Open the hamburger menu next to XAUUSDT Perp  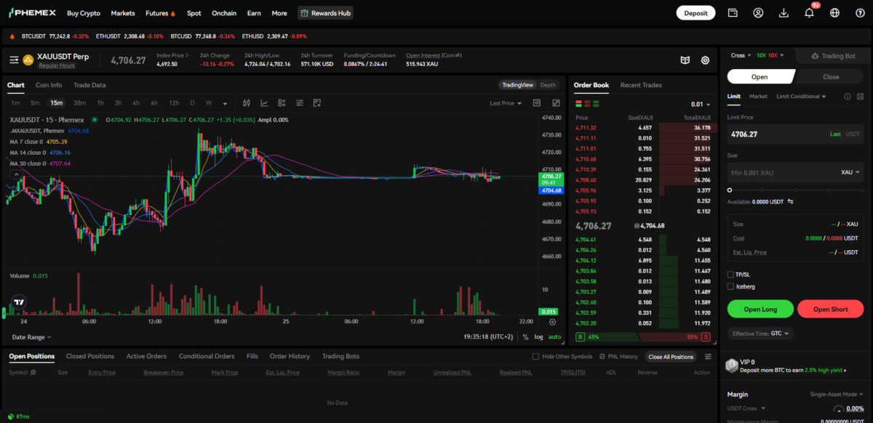pyautogui.click(x=14, y=60)
